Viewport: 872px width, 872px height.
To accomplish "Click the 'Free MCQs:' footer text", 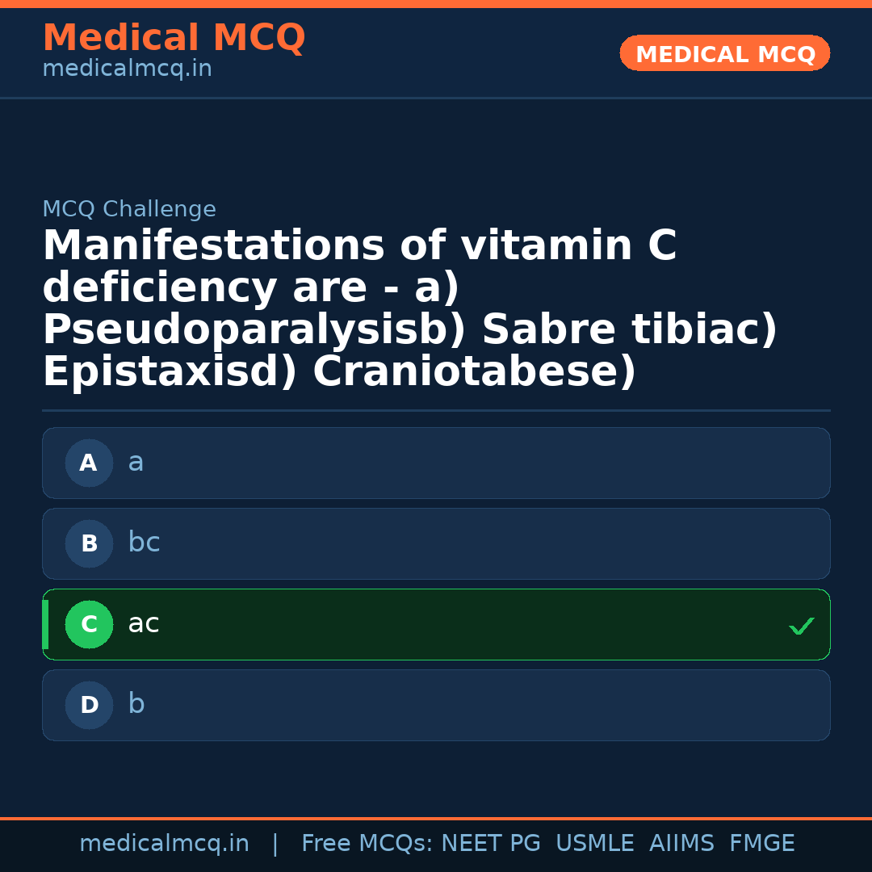I will click(x=367, y=844).
